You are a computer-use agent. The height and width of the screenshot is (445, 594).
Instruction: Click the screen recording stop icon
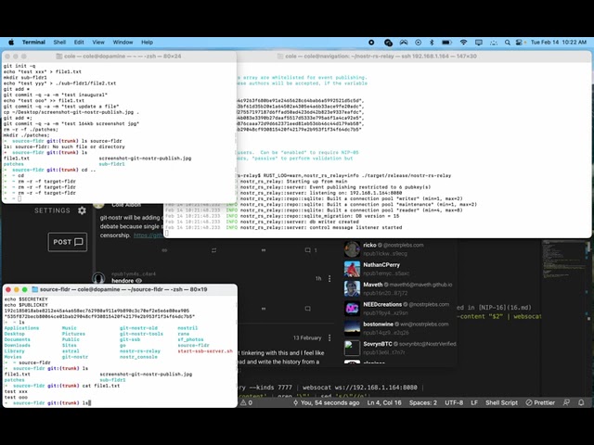[371, 43]
